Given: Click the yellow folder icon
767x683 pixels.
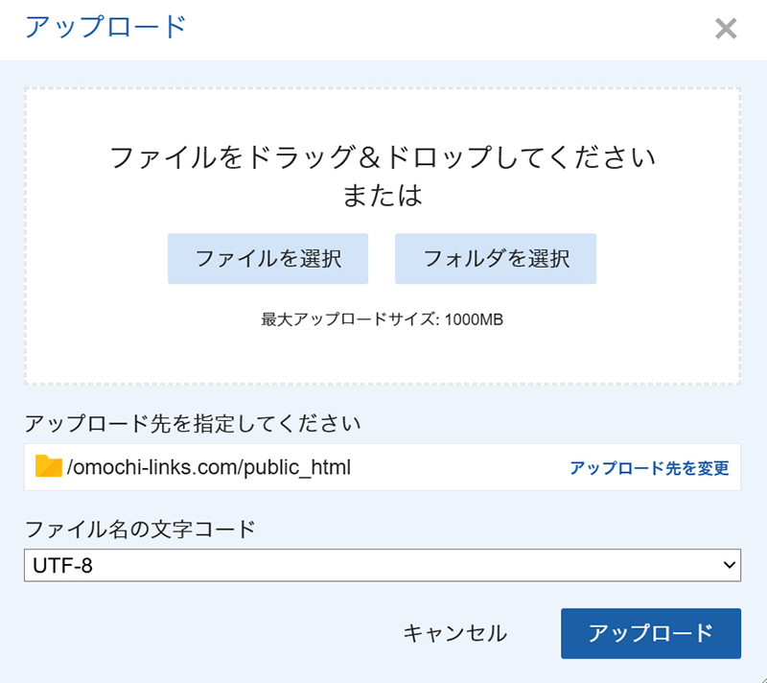Looking at the screenshot, I should click(x=48, y=467).
